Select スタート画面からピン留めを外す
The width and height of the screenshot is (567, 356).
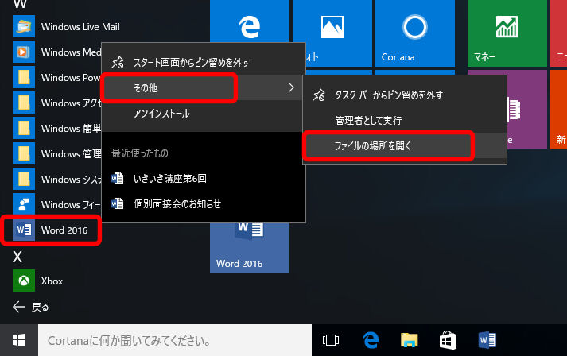point(204,62)
